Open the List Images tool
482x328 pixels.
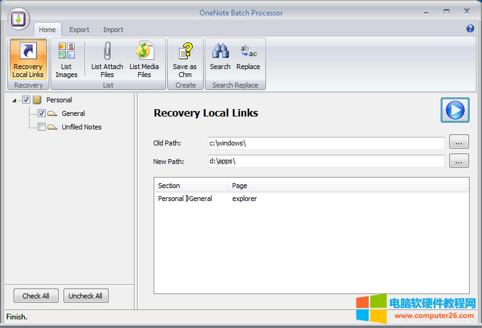(x=67, y=60)
